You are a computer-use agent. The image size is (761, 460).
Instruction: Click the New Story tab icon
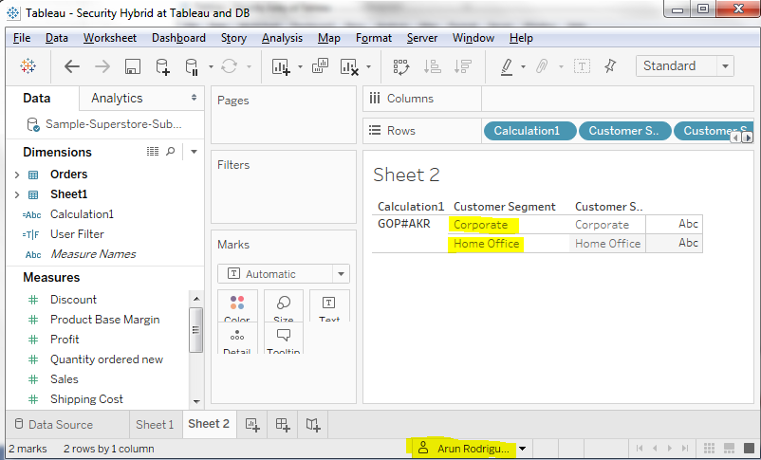313,425
